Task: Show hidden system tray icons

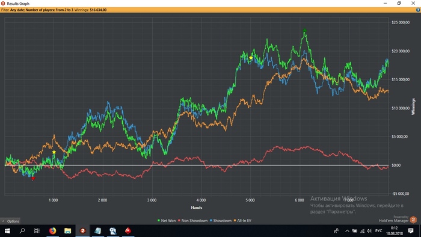Action: [347, 231]
